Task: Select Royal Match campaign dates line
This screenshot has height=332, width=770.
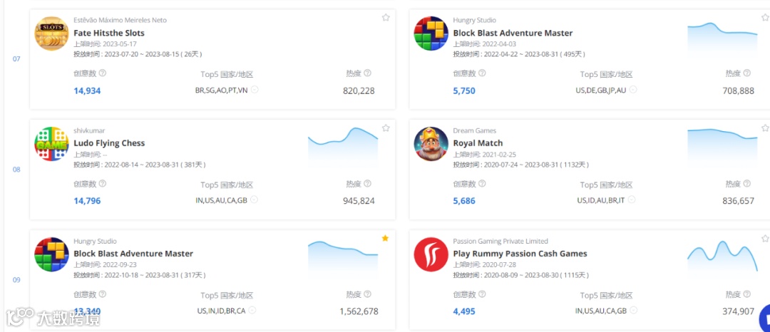Action: (521, 165)
